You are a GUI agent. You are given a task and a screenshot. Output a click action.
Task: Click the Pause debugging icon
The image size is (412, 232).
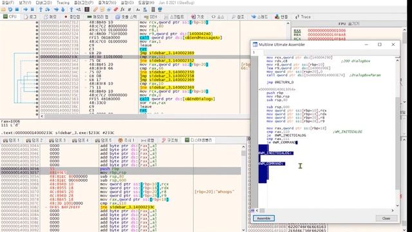click(32, 10)
